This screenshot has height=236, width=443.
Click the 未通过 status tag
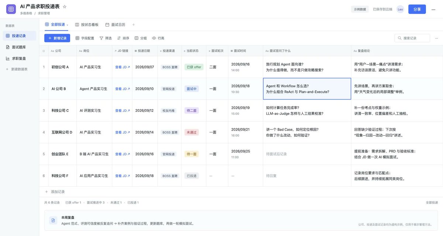pyautogui.click(x=192, y=132)
